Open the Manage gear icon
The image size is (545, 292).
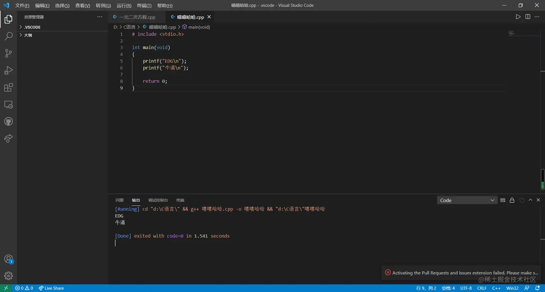tap(8, 276)
